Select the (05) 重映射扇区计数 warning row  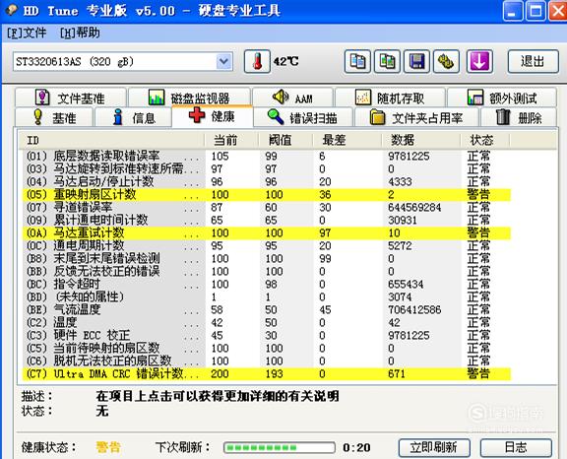tap(266, 195)
